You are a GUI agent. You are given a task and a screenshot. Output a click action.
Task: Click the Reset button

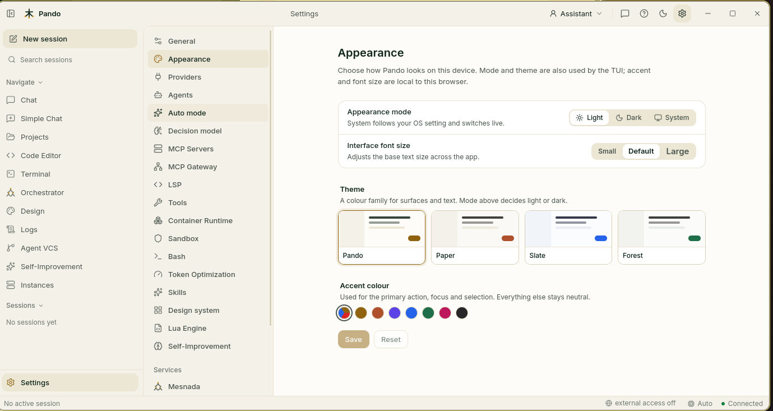coord(391,339)
